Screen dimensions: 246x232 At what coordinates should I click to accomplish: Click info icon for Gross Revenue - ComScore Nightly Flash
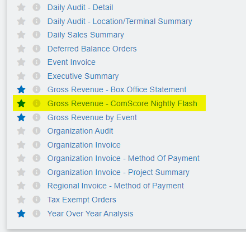pyautogui.click(x=36, y=103)
